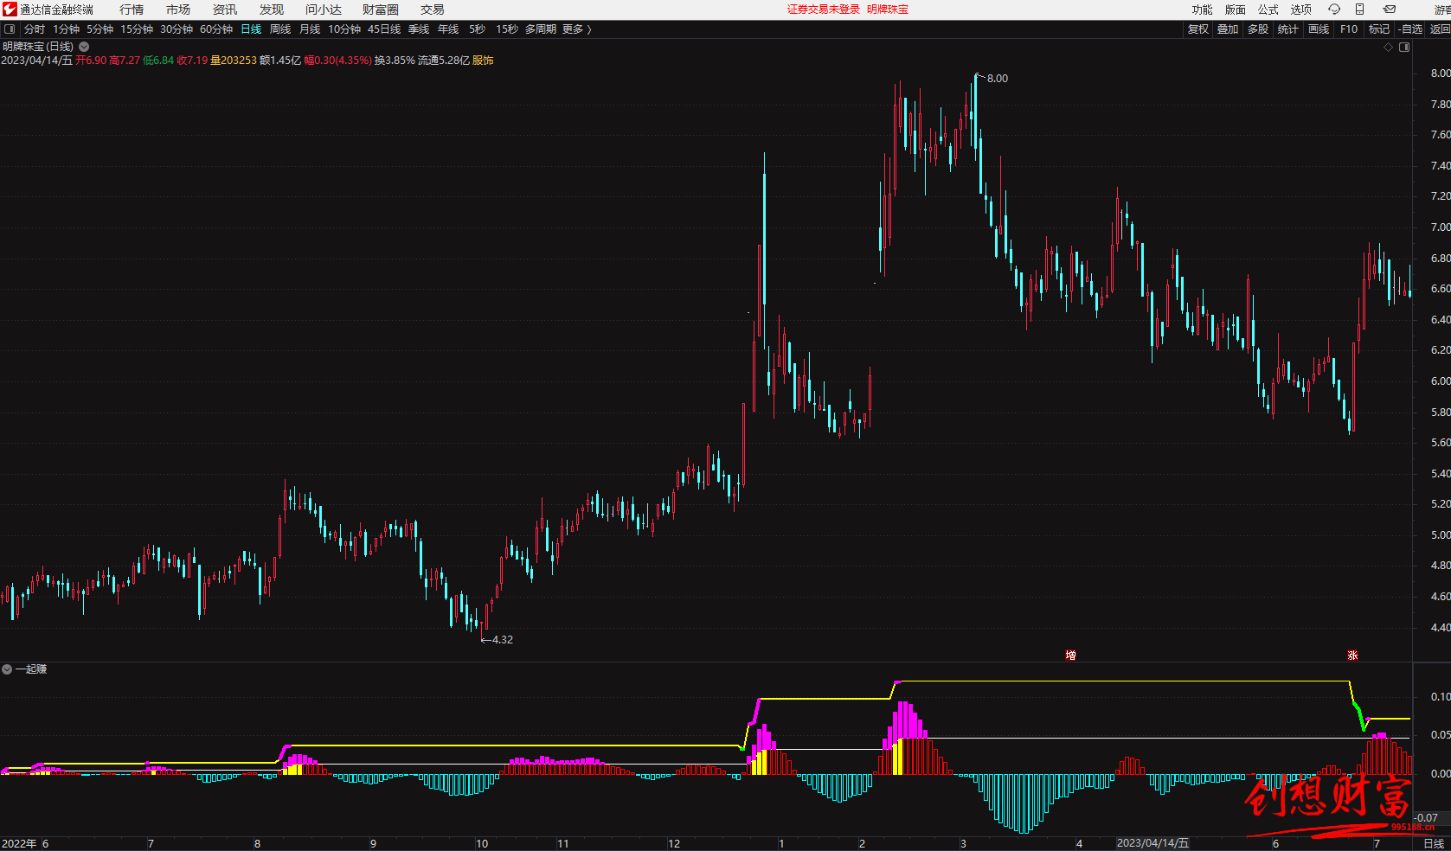Expand the 明牌珠宝(日线) dropdown arrow
The height and width of the screenshot is (851, 1451).
tap(84, 47)
